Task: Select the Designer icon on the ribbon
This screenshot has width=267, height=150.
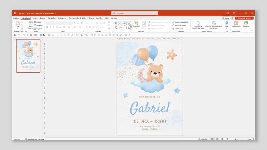Action: [245, 23]
